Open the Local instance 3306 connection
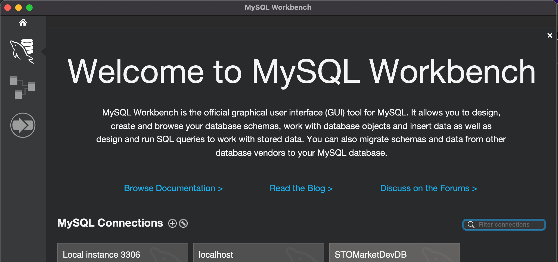Screen dimensions: 558x262 (x=123, y=253)
